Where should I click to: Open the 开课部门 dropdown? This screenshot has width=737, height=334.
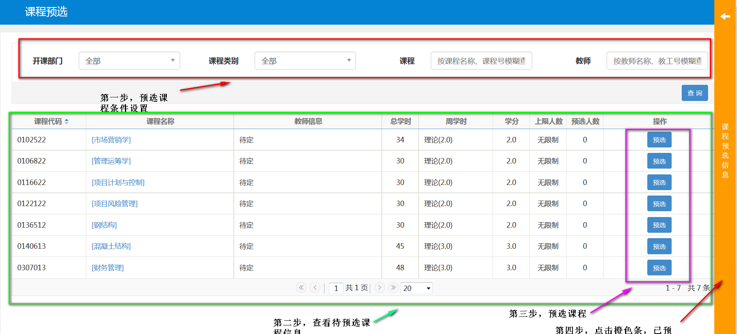coord(129,61)
